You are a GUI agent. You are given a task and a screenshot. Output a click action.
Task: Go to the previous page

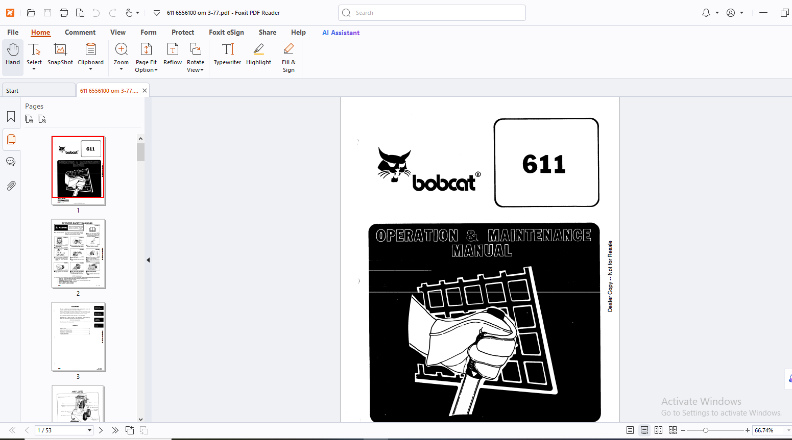[27, 430]
